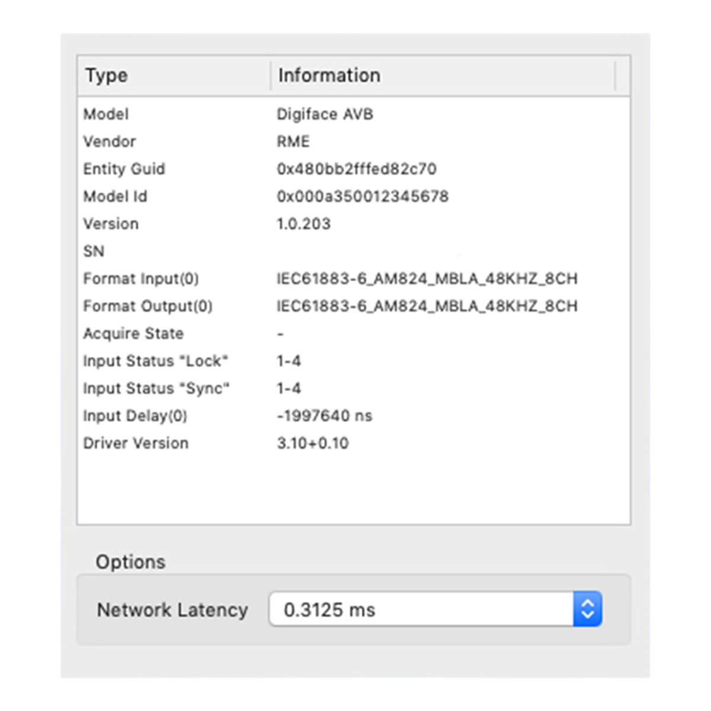Select the Driver Version row label
This screenshot has height=711, width=711.
pos(136,443)
